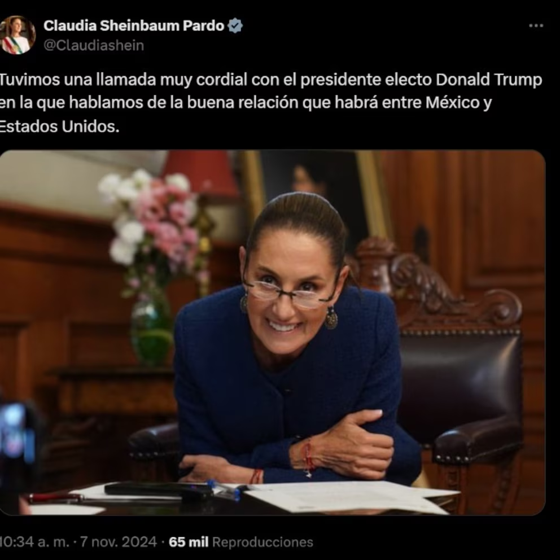Click the Reproducciones label

point(262,542)
